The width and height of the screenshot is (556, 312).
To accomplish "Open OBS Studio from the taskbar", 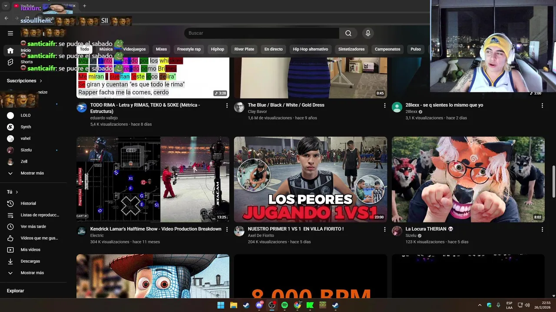I will (x=272, y=305).
